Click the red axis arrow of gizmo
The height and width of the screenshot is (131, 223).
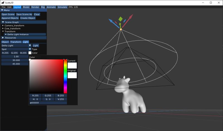coord(128,21)
